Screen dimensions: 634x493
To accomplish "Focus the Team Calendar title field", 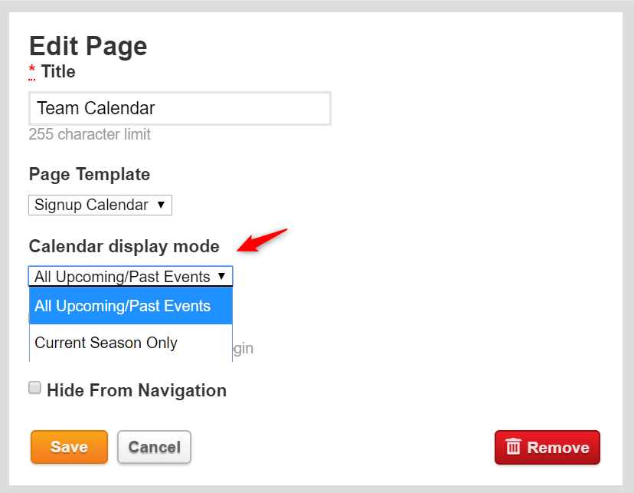I will [179, 109].
